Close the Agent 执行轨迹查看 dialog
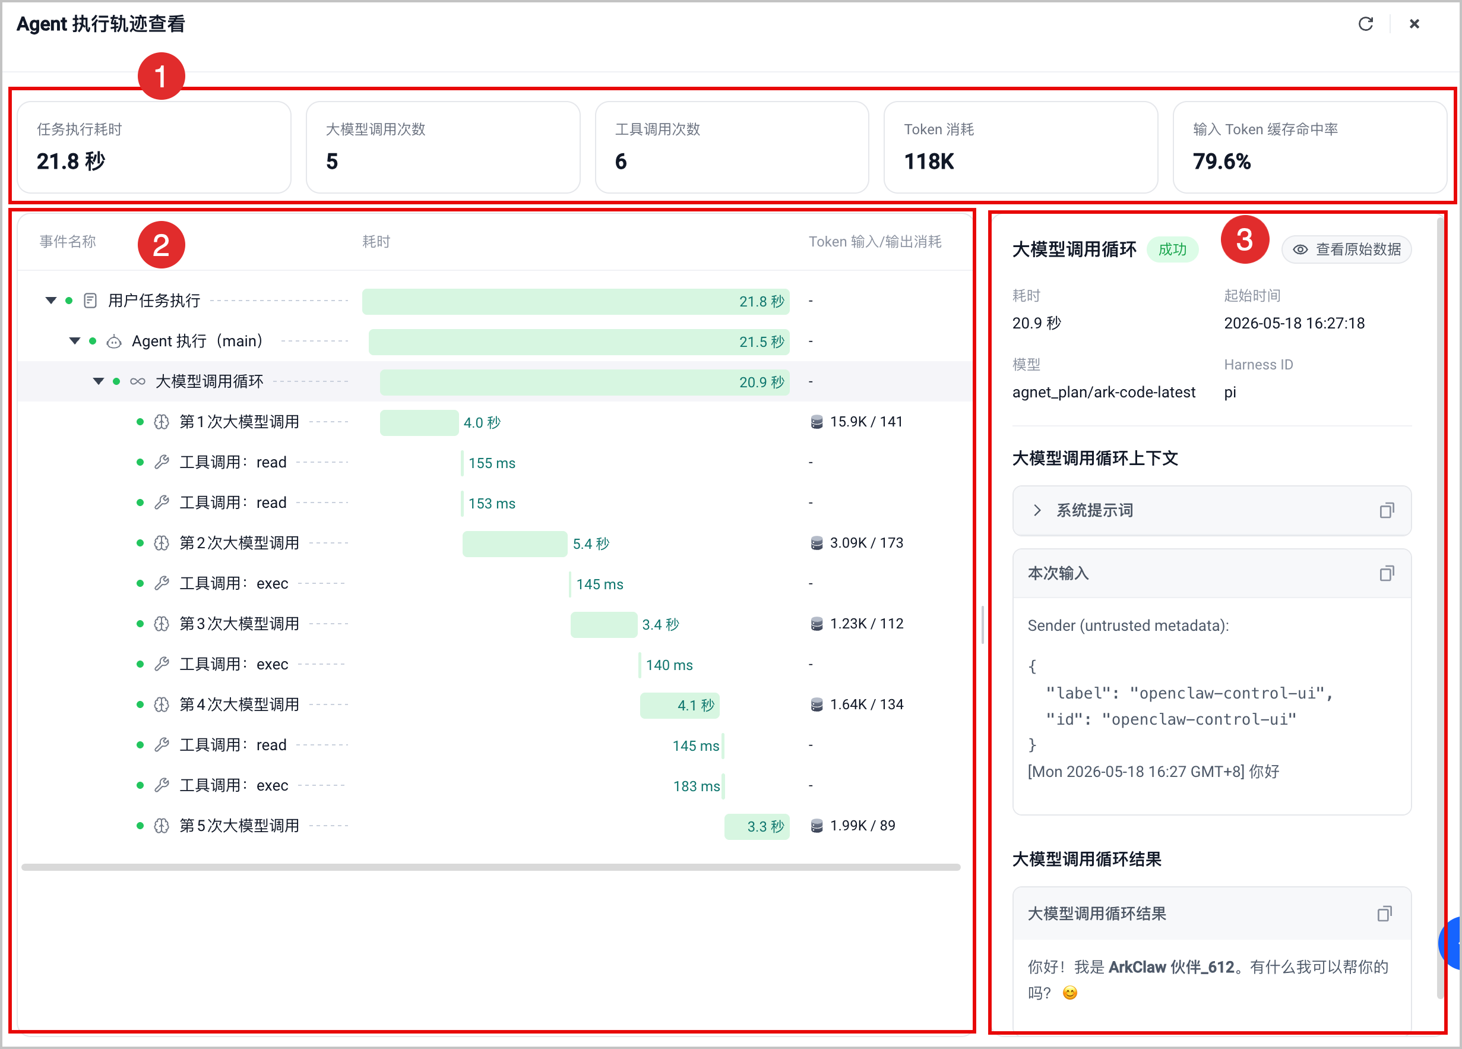 coord(1414,24)
